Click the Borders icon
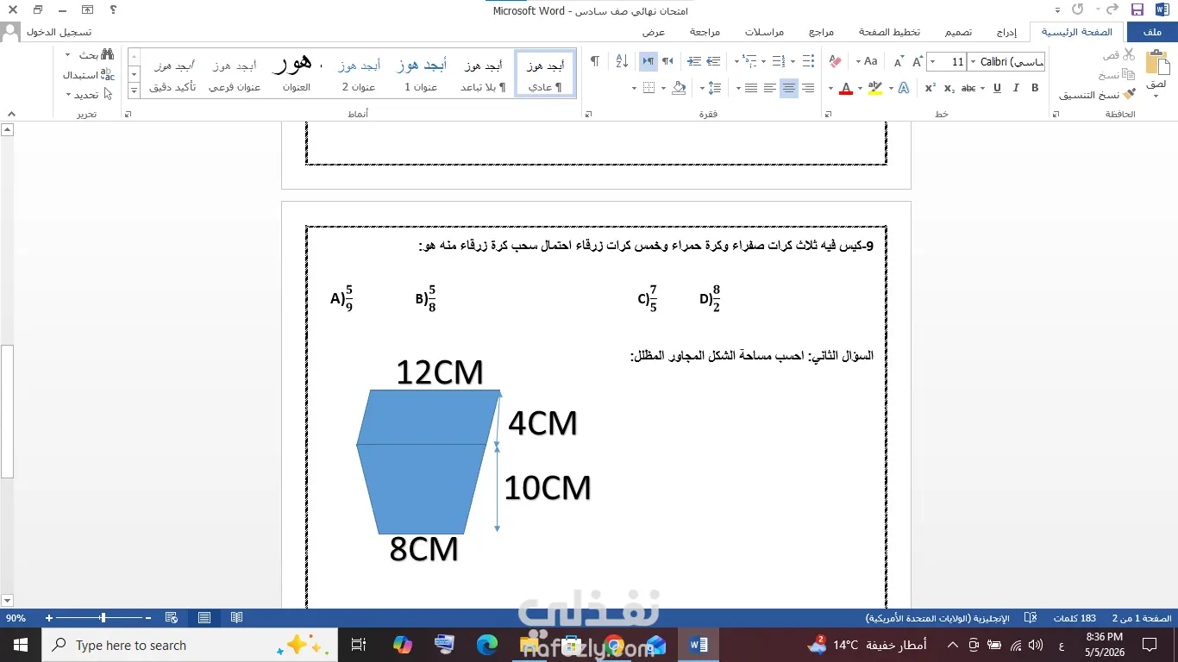The image size is (1178, 662). tap(649, 88)
